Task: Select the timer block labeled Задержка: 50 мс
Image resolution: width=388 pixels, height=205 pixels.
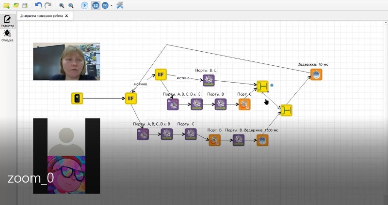Action: [316, 74]
